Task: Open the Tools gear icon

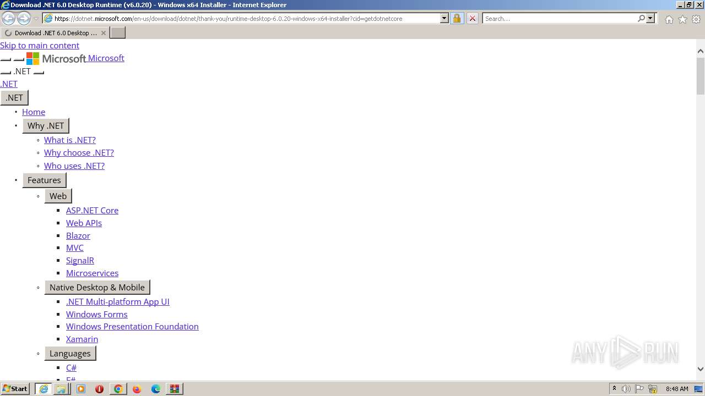Action: tap(696, 19)
